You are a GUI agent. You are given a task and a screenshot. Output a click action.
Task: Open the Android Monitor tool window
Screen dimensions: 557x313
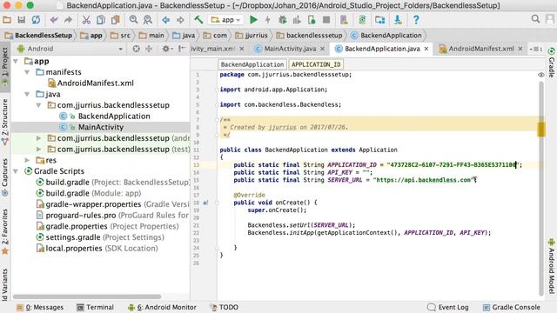tap(162, 307)
